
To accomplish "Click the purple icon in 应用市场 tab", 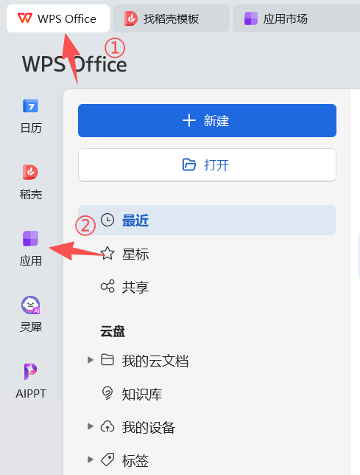I will (x=251, y=18).
